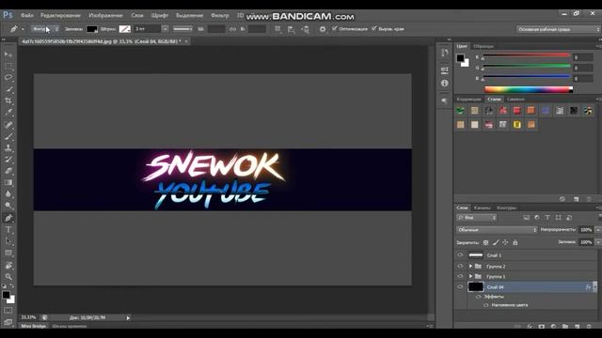Click the color spectrum ramp in Color panel
The image size is (602, 338).
(529, 89)
